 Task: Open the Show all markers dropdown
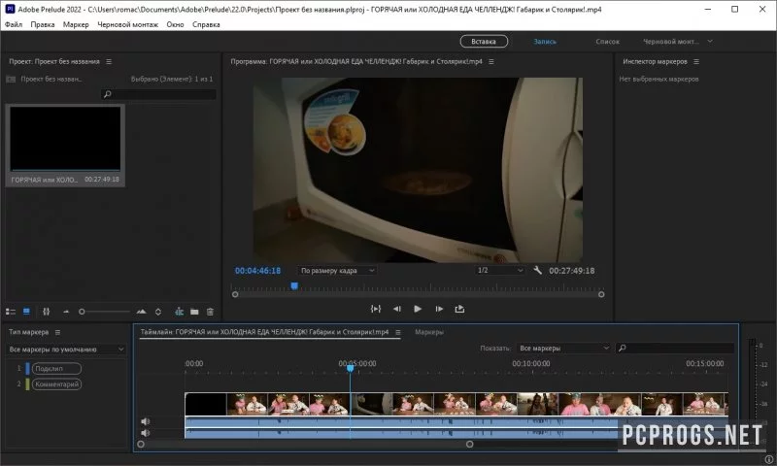pos(563,349)
